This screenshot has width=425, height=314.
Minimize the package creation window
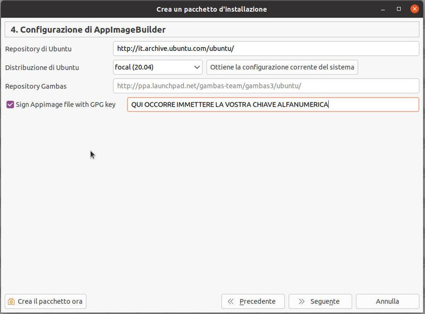point(383,10)
